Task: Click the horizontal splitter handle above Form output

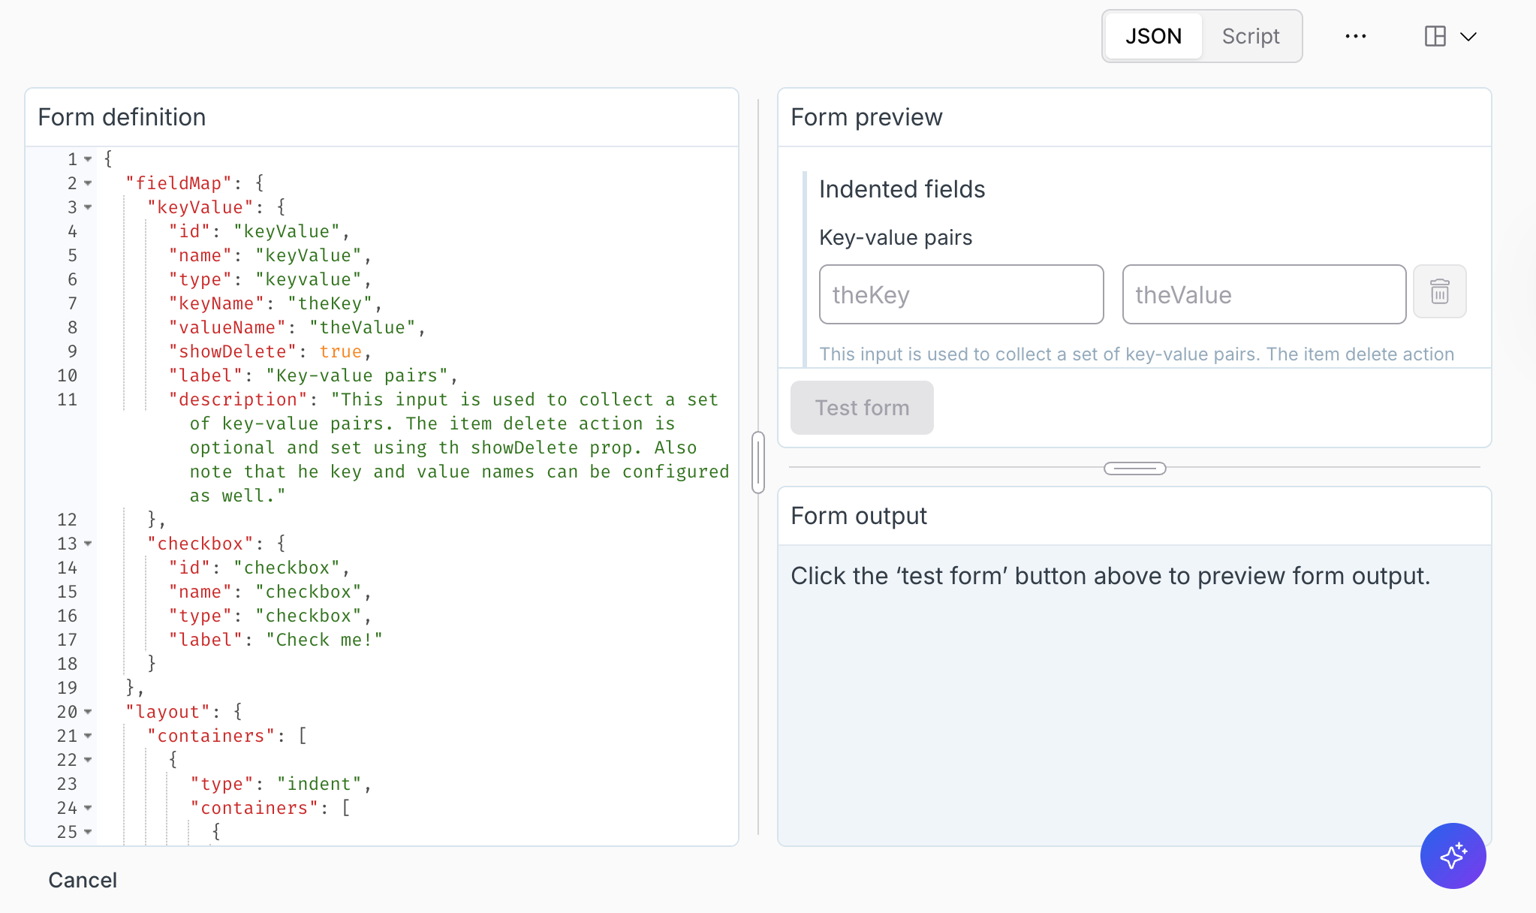Action: [1135, 469]
